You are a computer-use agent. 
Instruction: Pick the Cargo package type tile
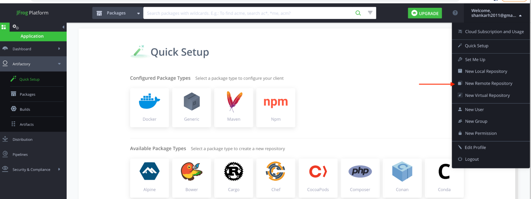point(233,178)
